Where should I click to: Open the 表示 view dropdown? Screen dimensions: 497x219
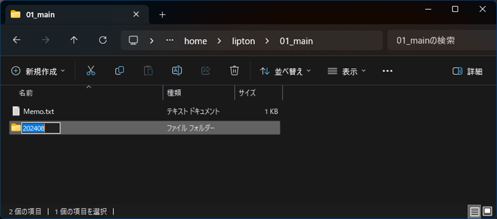pyautogui.click(x=347, y=71)
